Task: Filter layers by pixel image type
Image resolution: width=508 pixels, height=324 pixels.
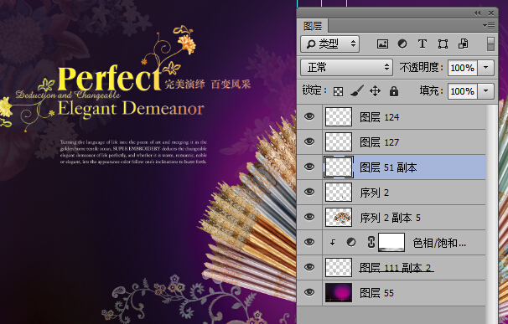Action: coord(382,44)
